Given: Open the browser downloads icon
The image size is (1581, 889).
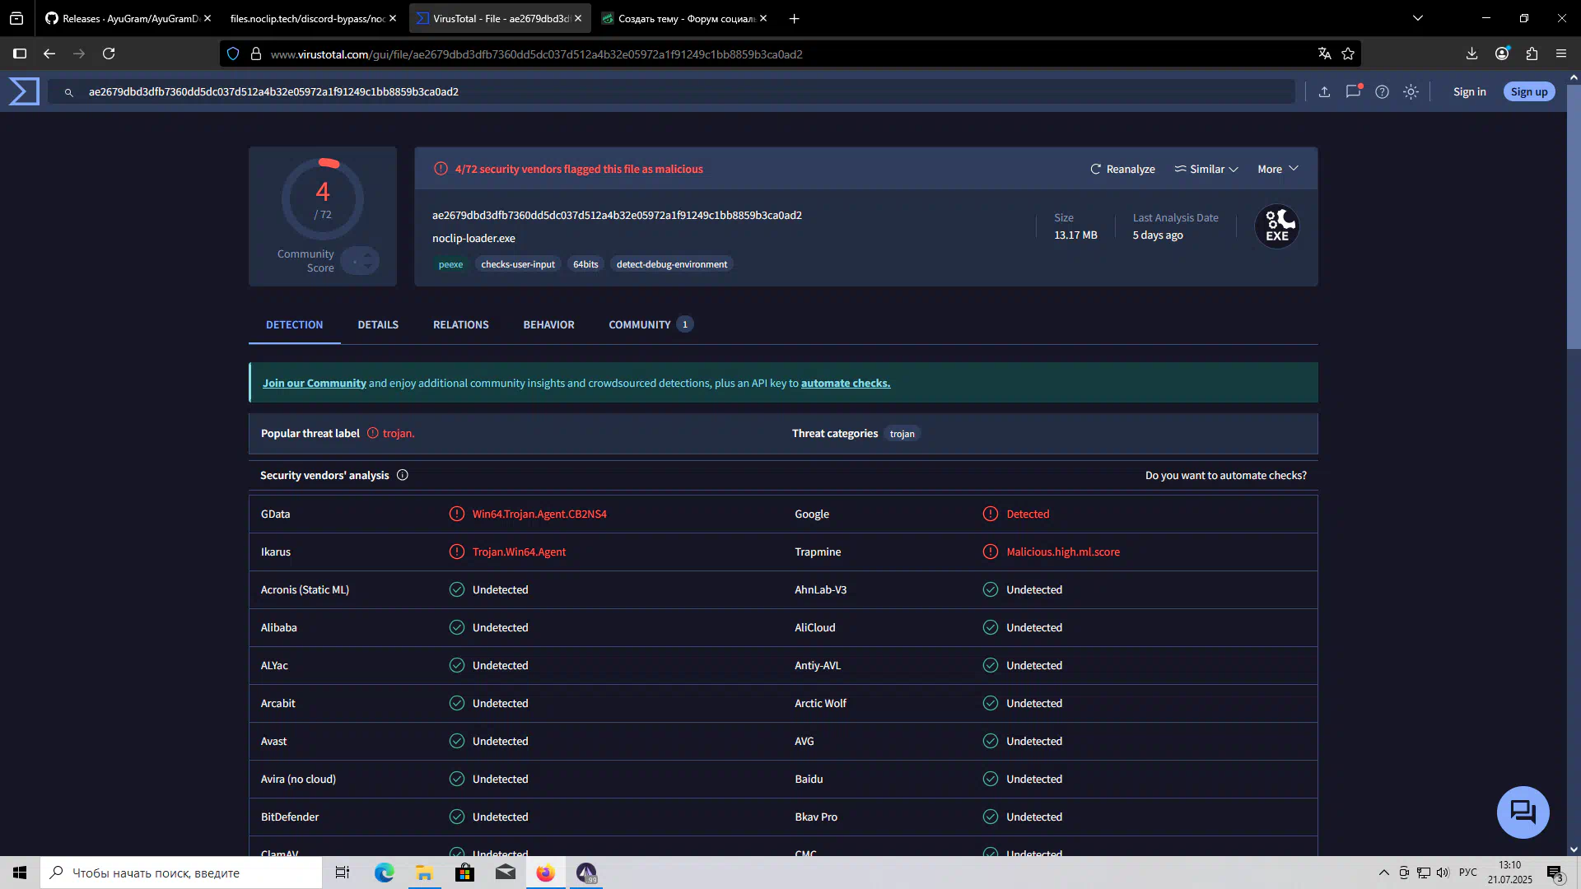Looking at the screenshot, I should [x=1471, y=54].
